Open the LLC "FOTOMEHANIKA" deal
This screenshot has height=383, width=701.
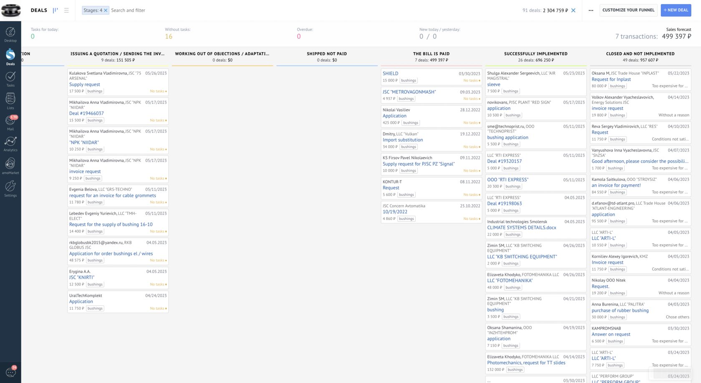509,280
